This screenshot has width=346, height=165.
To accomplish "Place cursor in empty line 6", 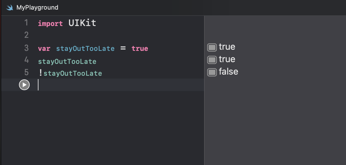I will tap(113, 85).
